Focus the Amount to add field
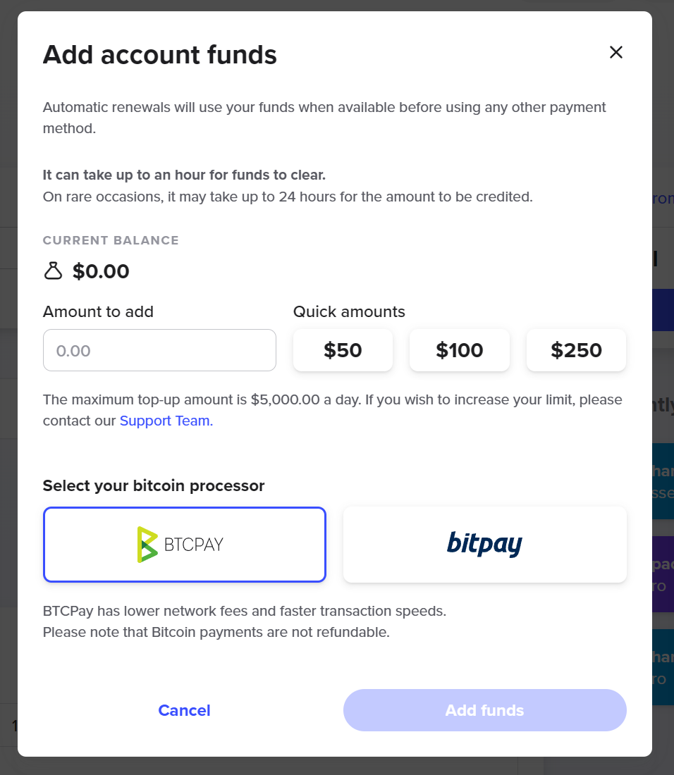The width and height of the screenshot is (674, 775). click(159, 350)
